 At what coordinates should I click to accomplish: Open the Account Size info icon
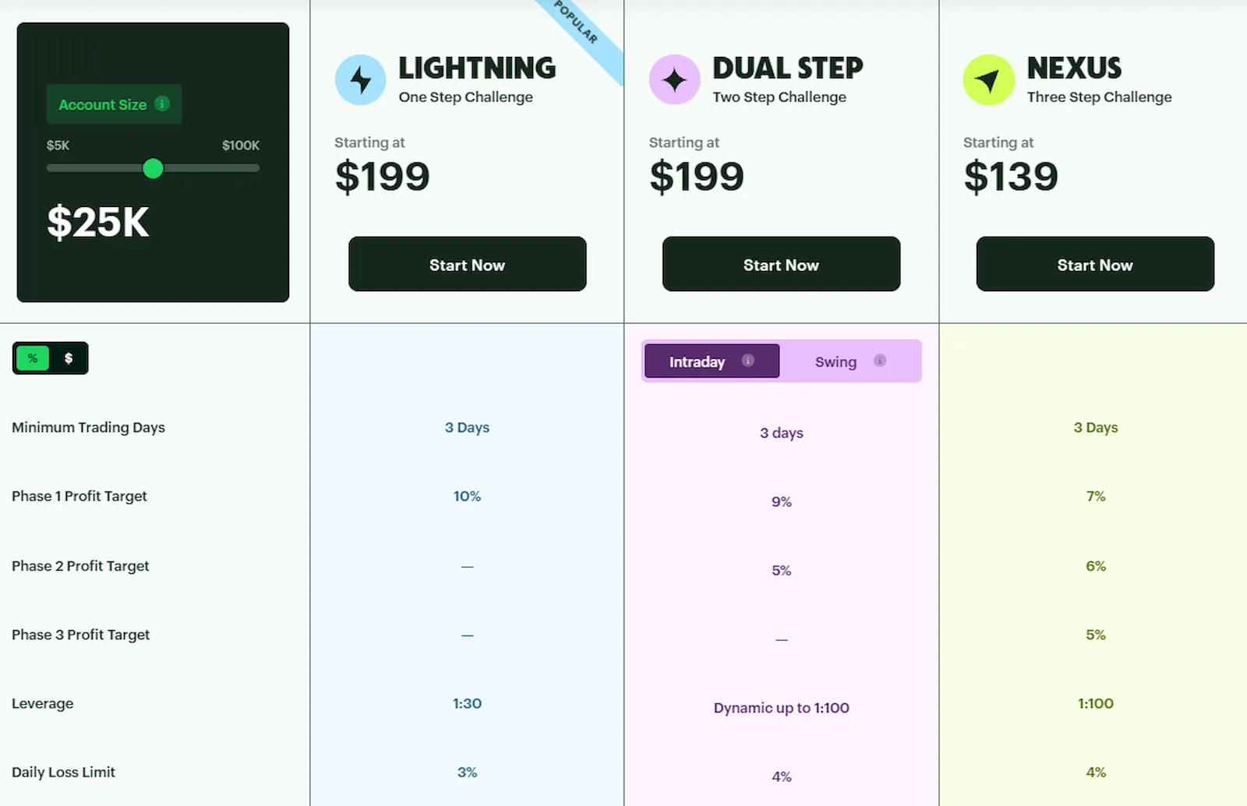[162, 104]
